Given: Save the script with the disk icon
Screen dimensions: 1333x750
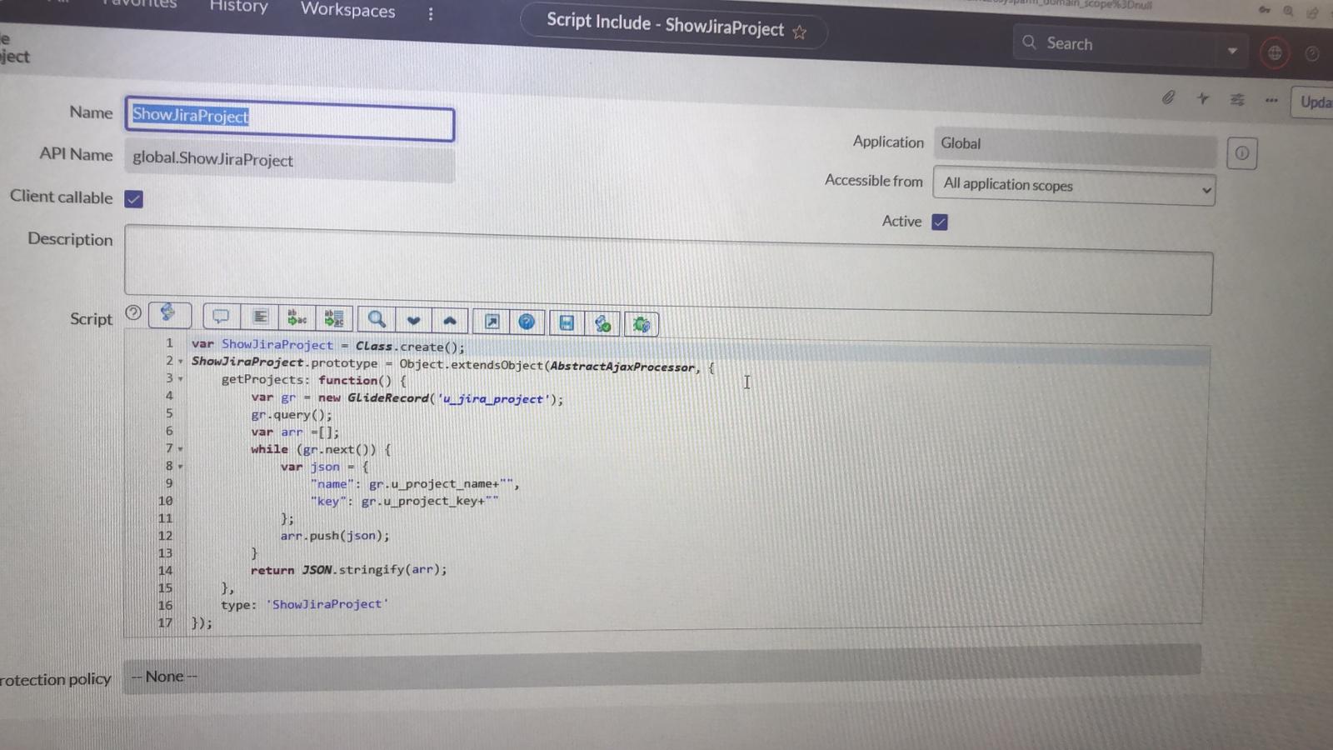Looking at the screenshot, I should pyautogui.click(x=567, y=322).
